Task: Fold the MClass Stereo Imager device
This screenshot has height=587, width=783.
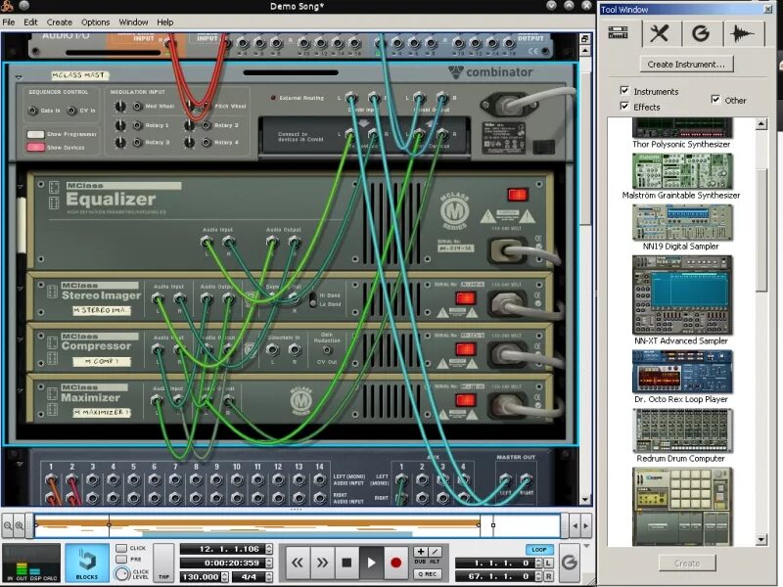Action: tap(21, 288)
